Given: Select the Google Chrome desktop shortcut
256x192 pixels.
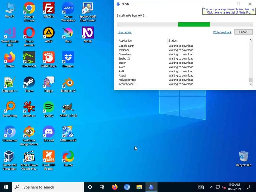Looking at the screenshot, I should [29, 12].
